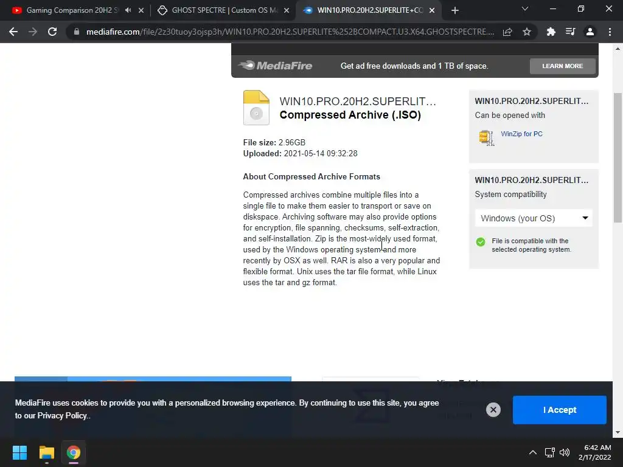Viewport: 623px width, 467px height.
Task: Click the WinZip program icon
Action: pos(486,138)
